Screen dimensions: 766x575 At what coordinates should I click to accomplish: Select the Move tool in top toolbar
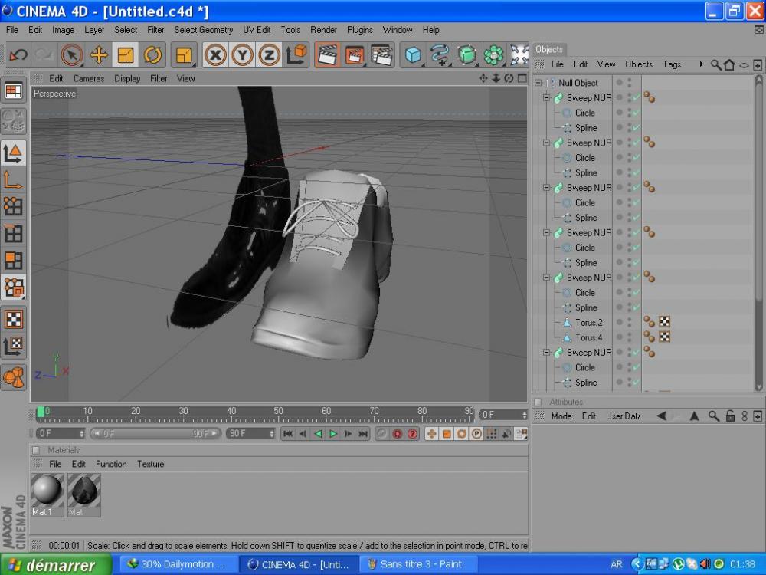pyautogui.click(x=99, y=55)
